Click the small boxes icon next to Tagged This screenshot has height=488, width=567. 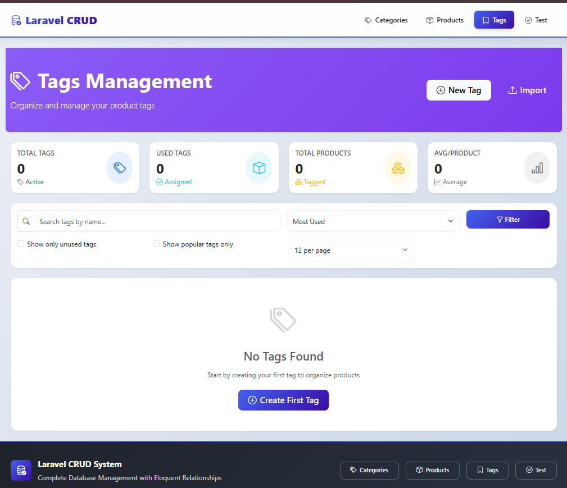click(x=298, y=182)
